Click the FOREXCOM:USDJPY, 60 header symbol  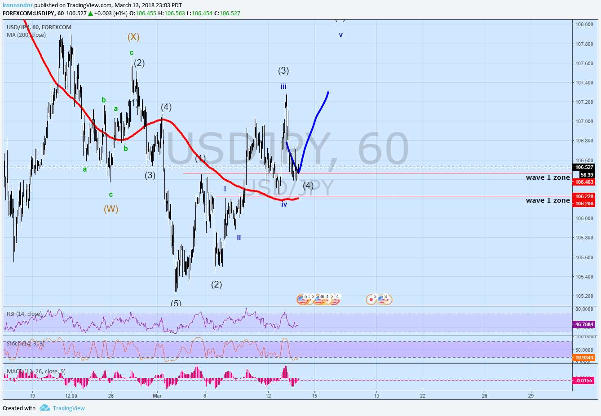[33, 13]
